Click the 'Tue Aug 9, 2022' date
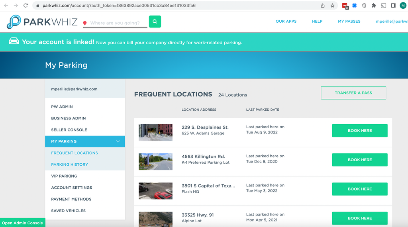This screenshot has height=227, width=408. [x=262, y=132]
